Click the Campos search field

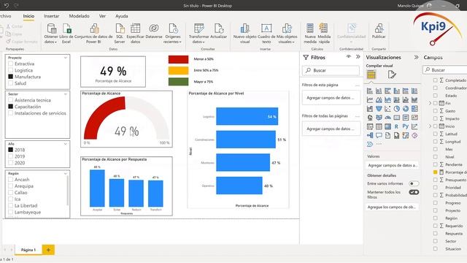pos(445,70)
